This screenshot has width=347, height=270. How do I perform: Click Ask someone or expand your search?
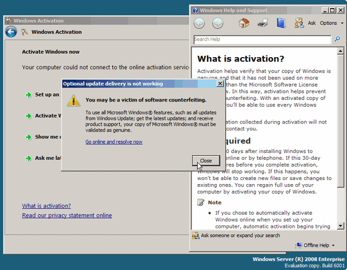pos(239,235)
